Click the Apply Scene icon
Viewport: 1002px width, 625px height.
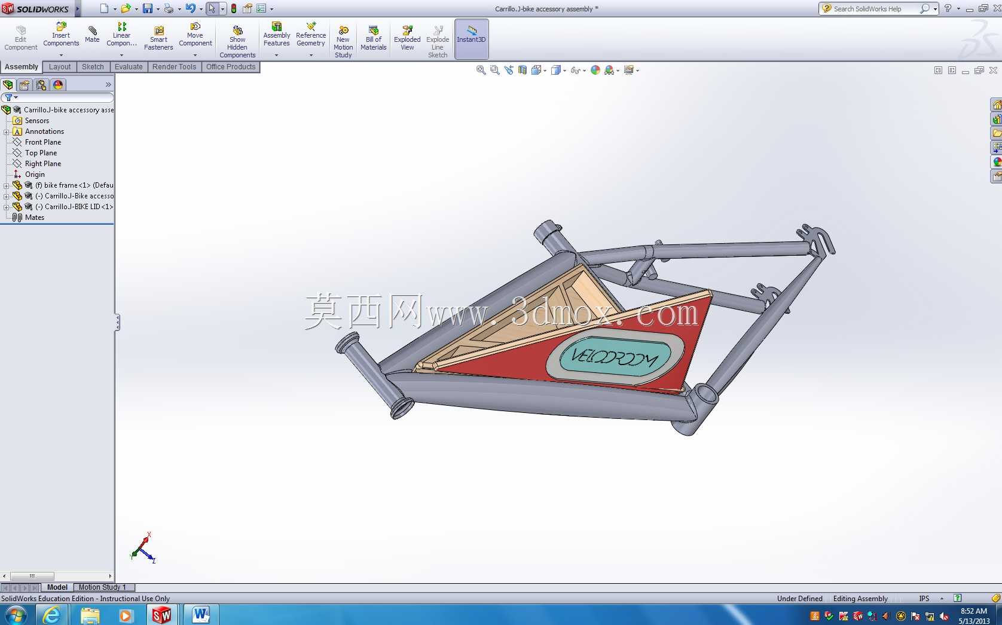[x=609, y=71]
